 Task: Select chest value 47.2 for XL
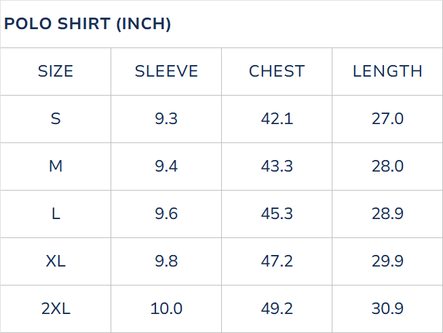(x=277, y=261)
